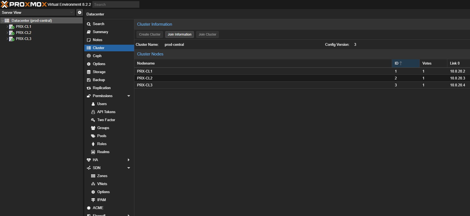Image resolution: width=470 pixels, height=216 pixels.
Task: Click the Join Cluster button
Action: pyautogui.click(x=207, y=34)
